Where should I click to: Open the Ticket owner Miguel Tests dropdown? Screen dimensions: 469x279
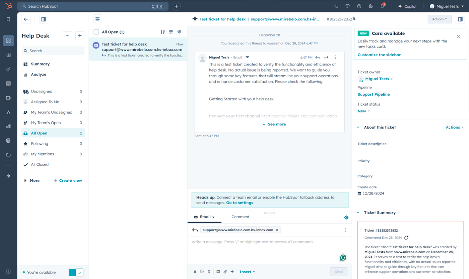pyautogui.click(x=379, y=79)
